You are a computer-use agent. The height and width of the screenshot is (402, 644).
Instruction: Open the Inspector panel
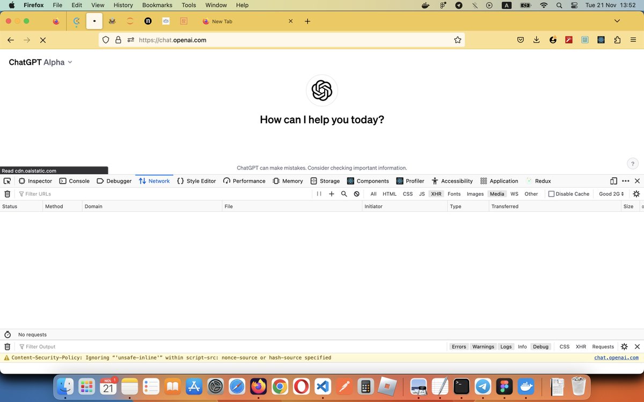coord(35,181)
